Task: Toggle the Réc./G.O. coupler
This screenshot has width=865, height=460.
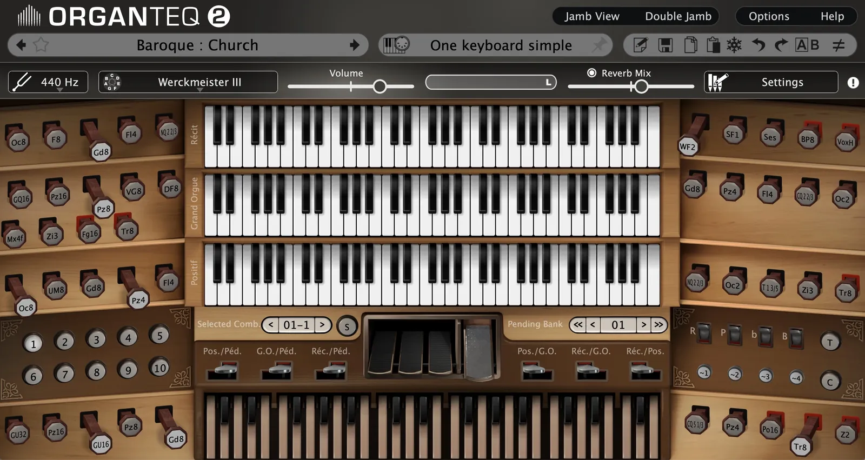Action: click(591, 371)
